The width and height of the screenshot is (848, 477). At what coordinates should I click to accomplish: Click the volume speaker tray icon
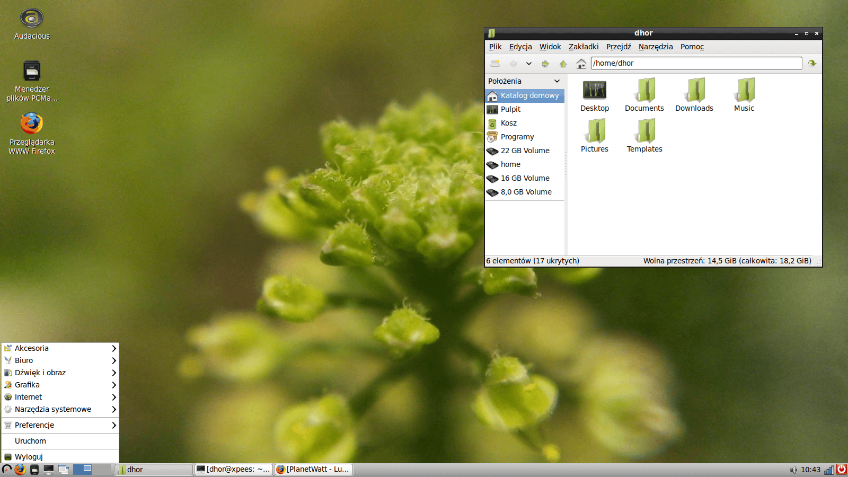click(x=793, y=470)
